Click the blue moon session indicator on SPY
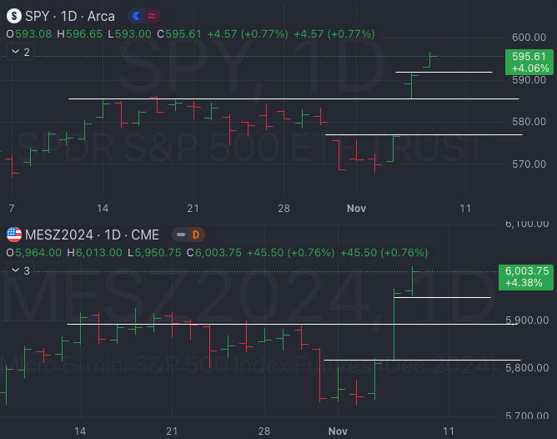 pyautogui.click(x=137, y=16)
